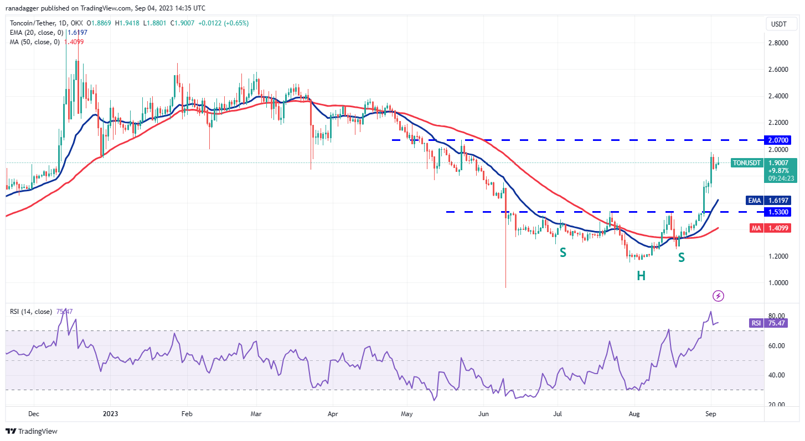Viewport: 805px width, 441px height.
Task: Select the 2.0700 resistance level label
Action: point(777,140)
